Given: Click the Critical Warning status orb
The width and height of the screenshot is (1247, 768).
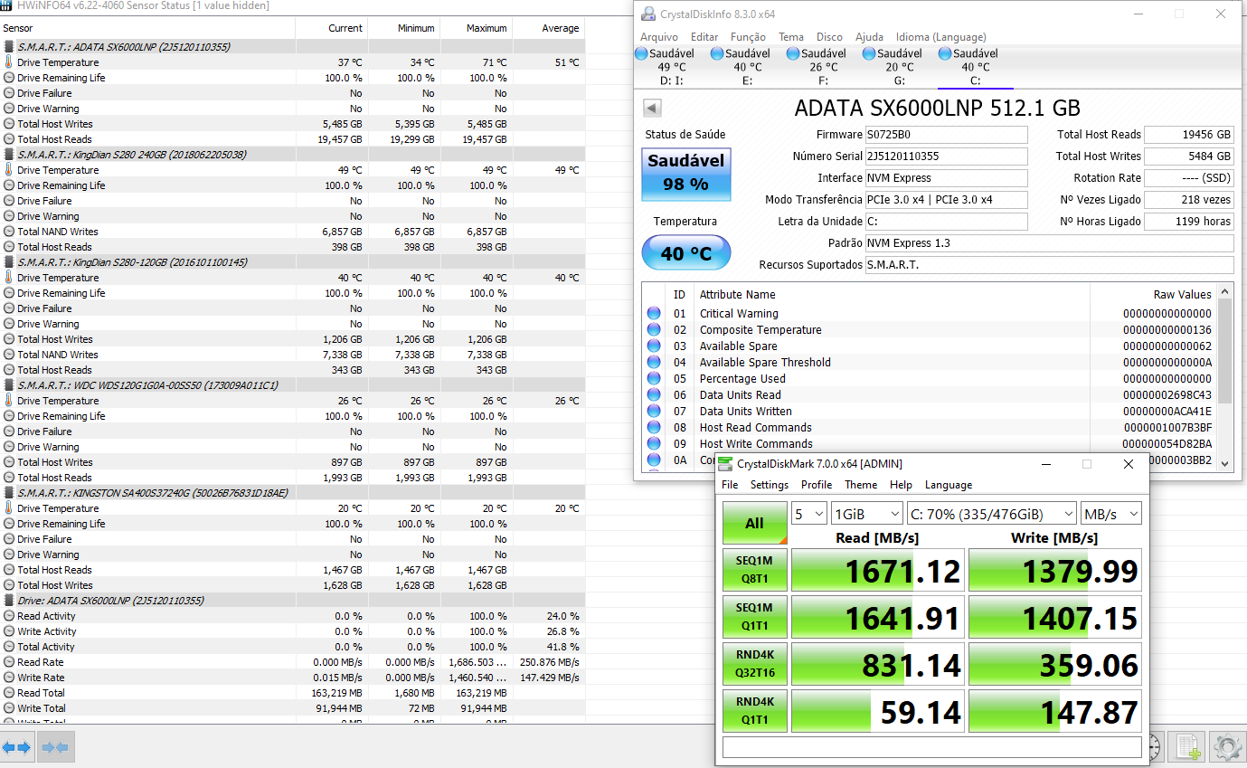Looking at the screenshot, I should [x=654, y=314].
